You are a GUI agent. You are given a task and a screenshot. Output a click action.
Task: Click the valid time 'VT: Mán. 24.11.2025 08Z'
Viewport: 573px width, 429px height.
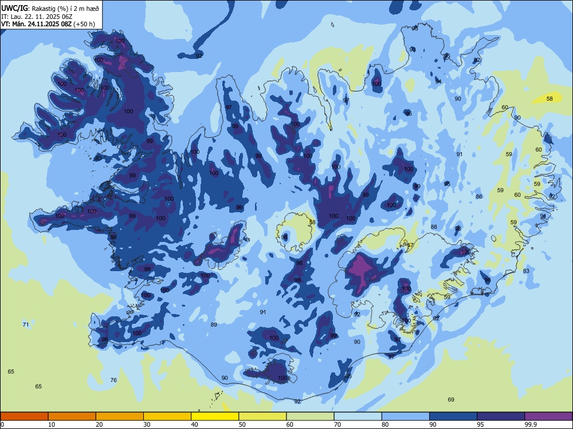[x=36, y=24]
